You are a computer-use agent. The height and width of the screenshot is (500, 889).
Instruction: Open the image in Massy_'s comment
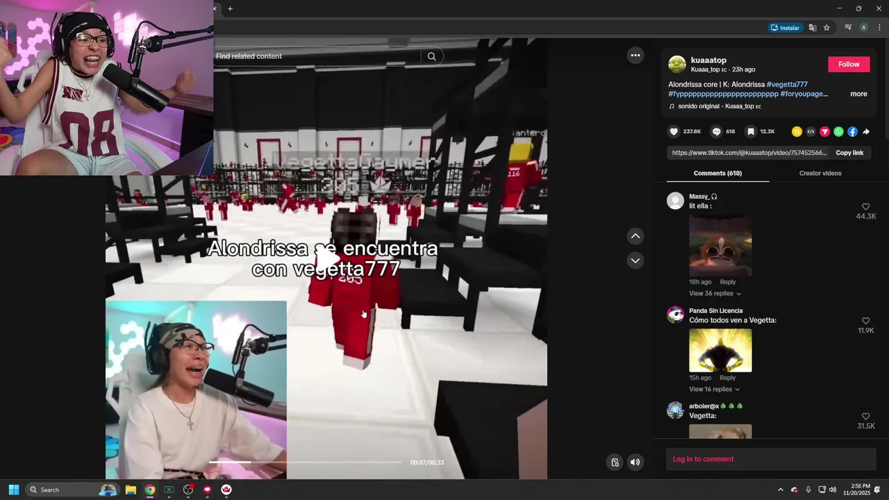720,245
